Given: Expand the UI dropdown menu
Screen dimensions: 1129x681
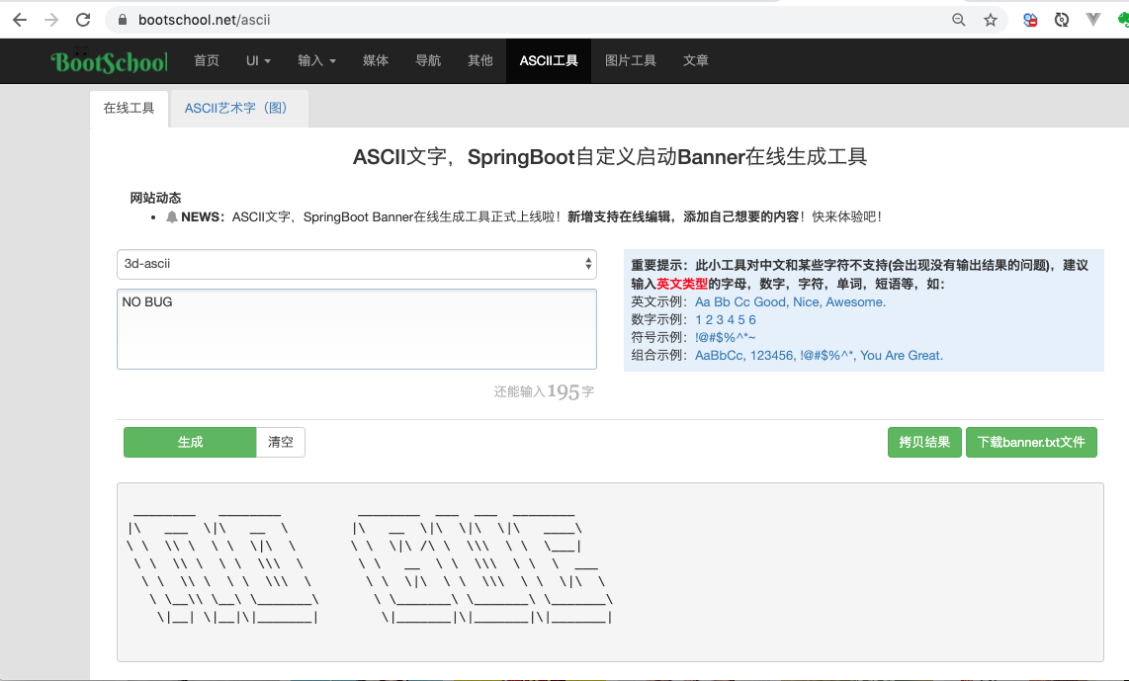Looking at the screenshot, I should tap(258, 60).
